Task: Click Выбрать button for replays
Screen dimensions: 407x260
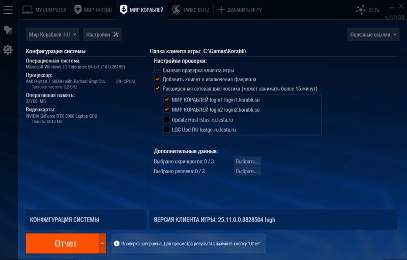Action: (x=247, y=171)
